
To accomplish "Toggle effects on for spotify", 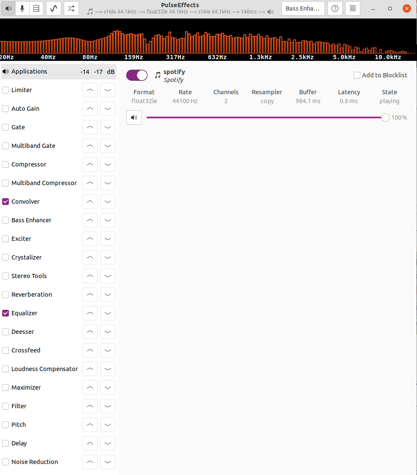I will [136, 75].
